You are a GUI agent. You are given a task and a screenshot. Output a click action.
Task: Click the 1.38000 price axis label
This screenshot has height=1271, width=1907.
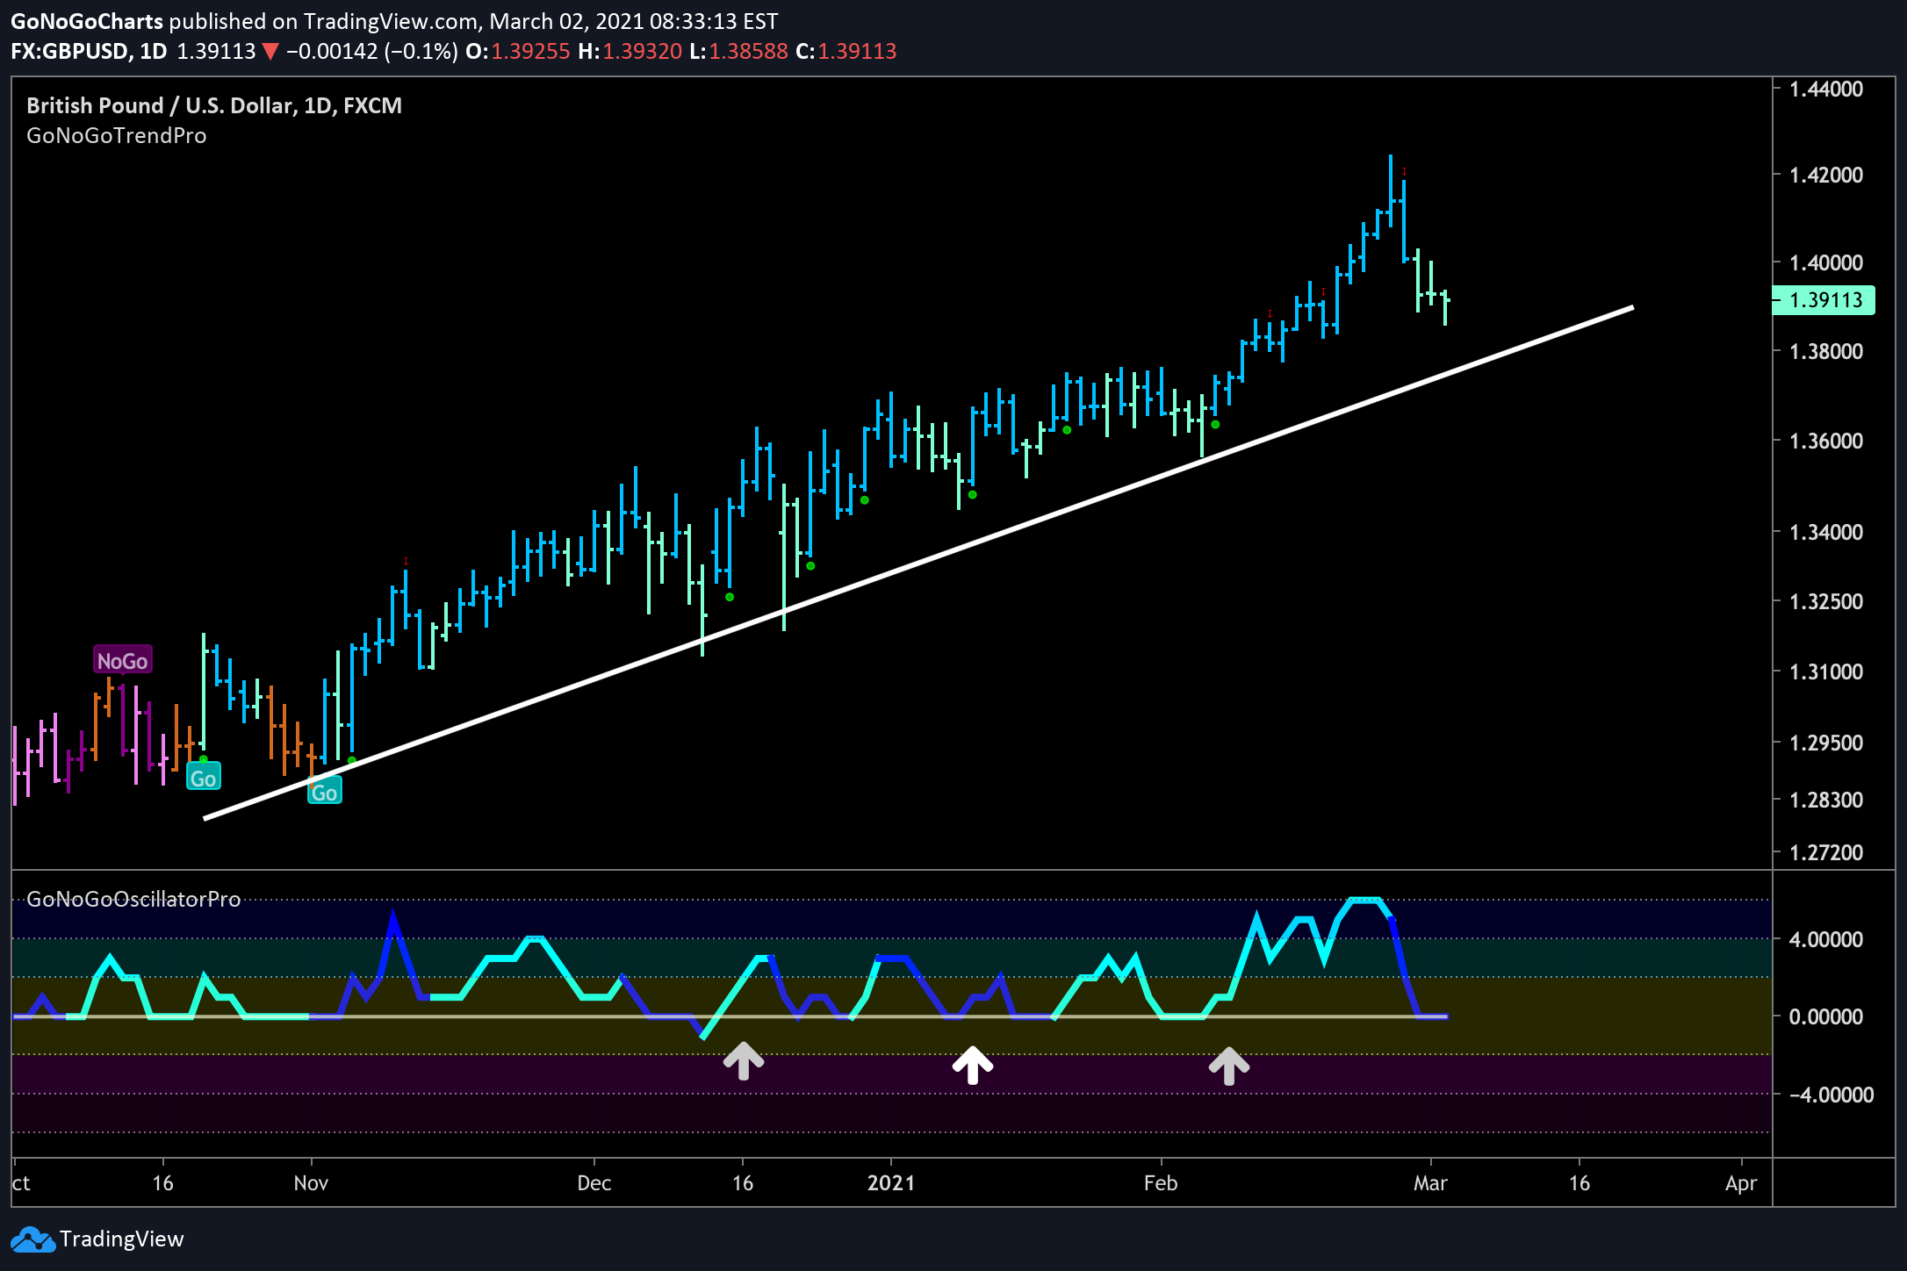click(1826, 351)
